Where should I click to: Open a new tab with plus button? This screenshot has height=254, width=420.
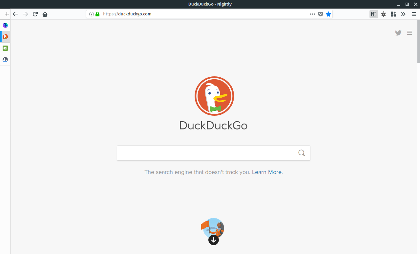pos(7,14)
